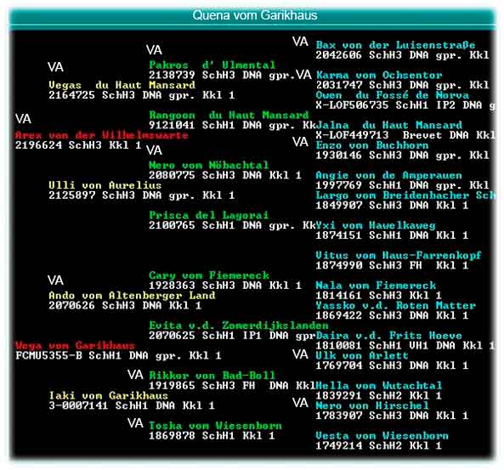Image resolution: width=504 pixels, height=470 pixels.
Task: Open Iaki vom Garikhaus entry
Action: click(108, 395)
